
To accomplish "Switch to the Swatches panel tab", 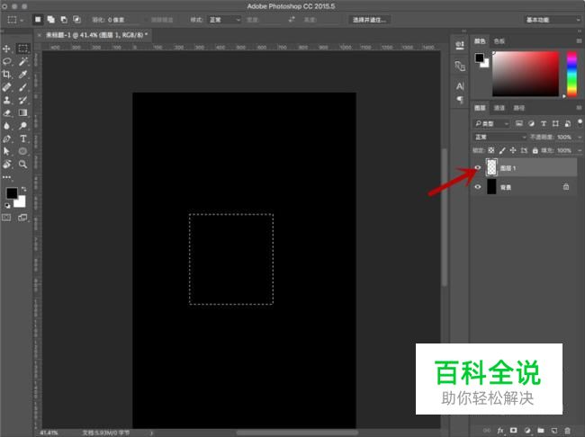I will pos(499,41).
